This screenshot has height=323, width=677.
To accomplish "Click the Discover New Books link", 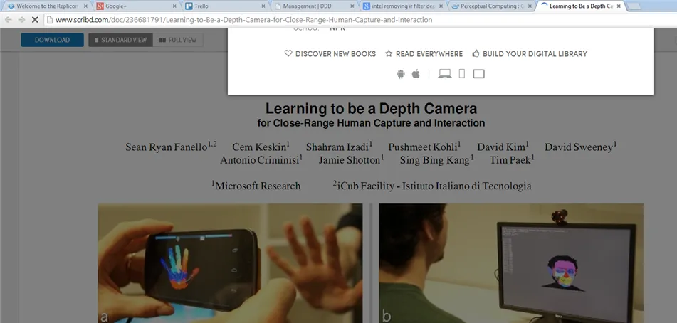I will point(330,54).
